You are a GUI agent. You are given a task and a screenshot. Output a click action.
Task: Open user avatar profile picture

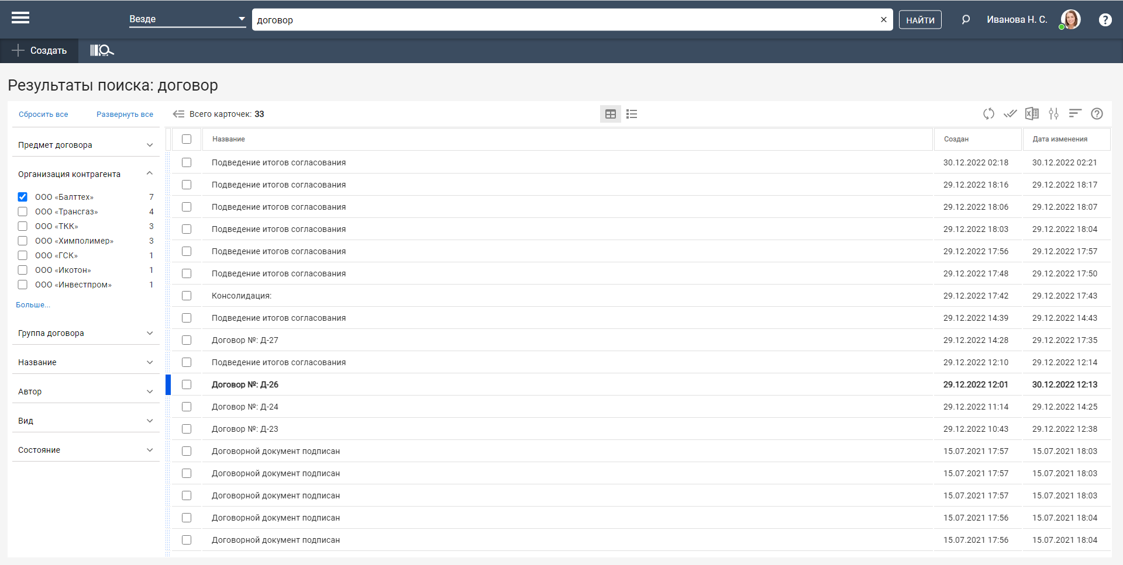(1071, 19)
